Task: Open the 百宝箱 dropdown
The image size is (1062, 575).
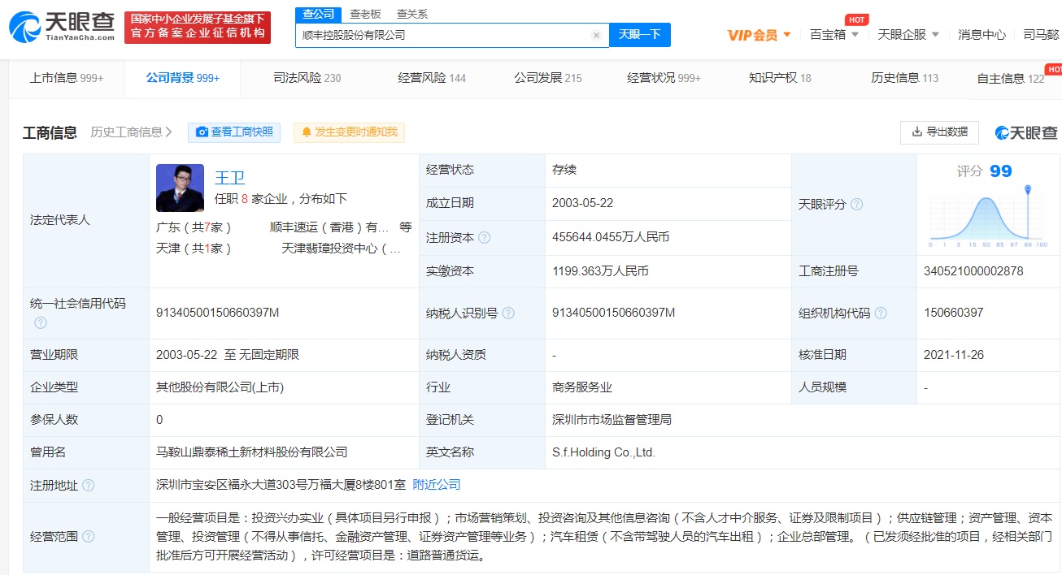Action: click(x=834, y=35)
